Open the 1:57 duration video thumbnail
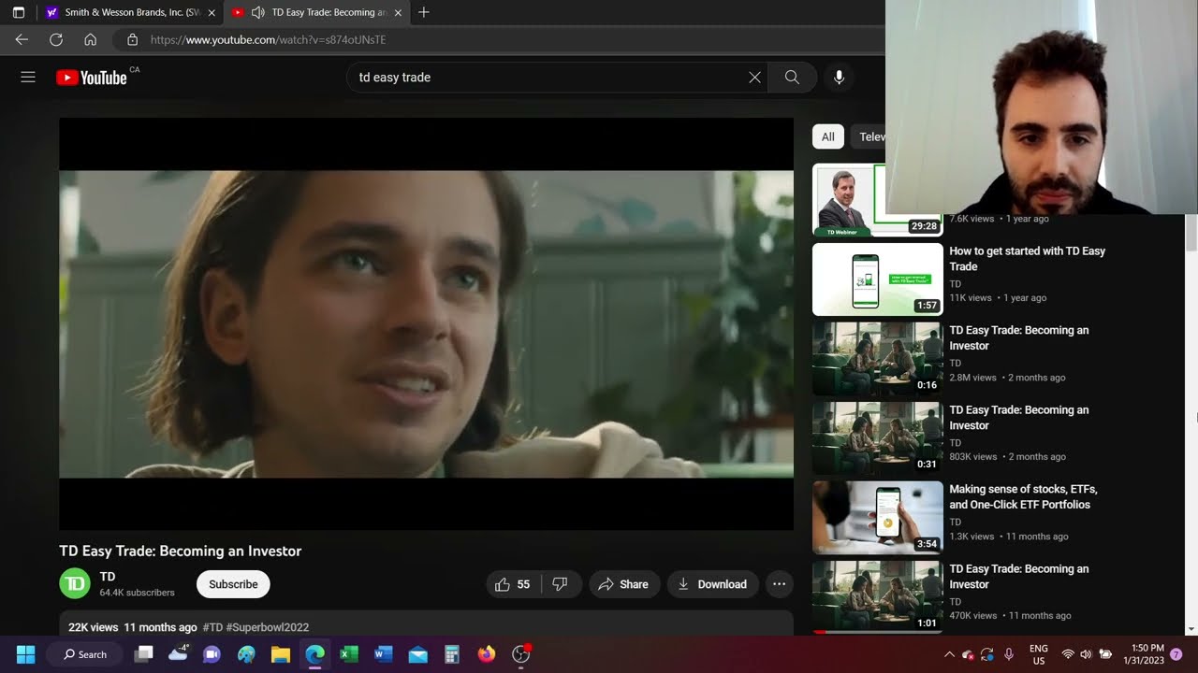The image size is (1198, 673). point(878,279)
